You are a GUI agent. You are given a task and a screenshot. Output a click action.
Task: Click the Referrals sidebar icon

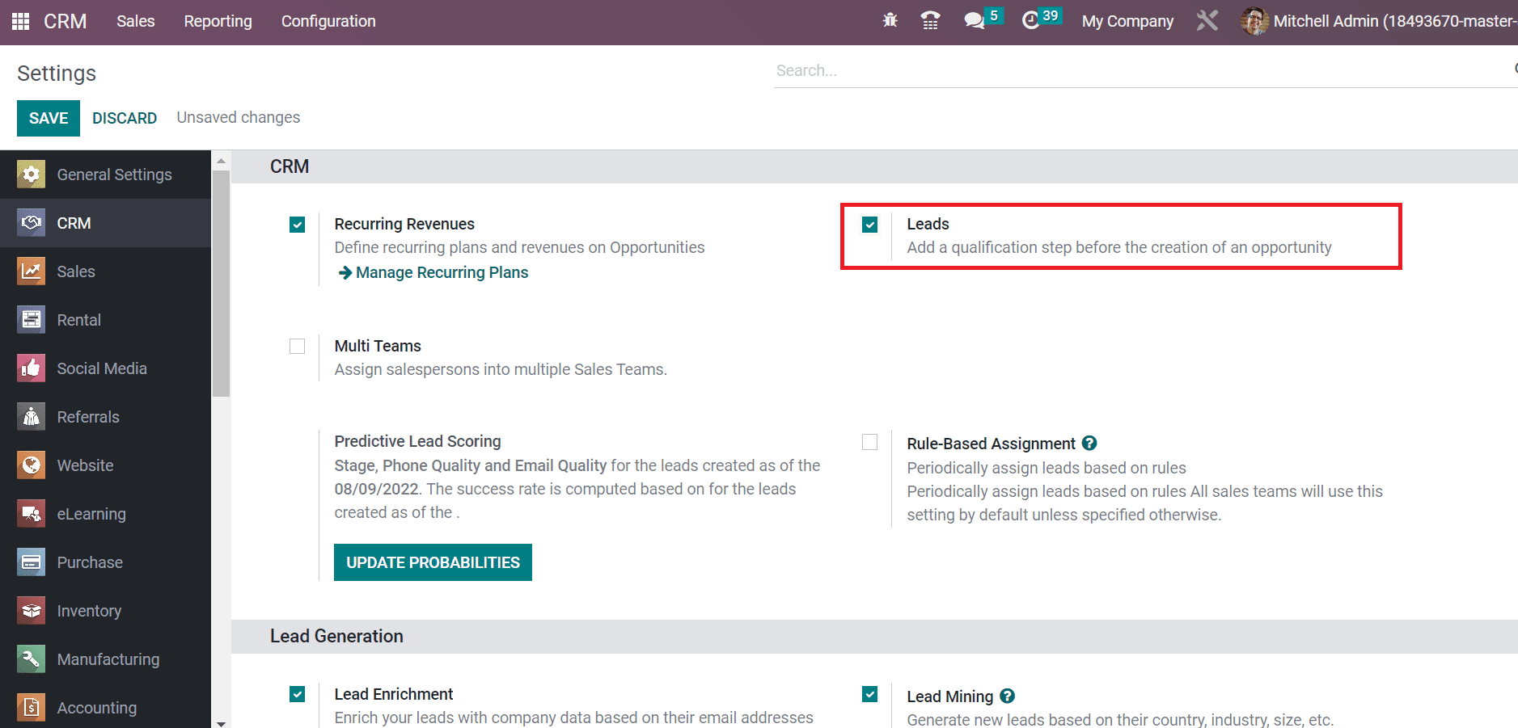pos(31,417)
